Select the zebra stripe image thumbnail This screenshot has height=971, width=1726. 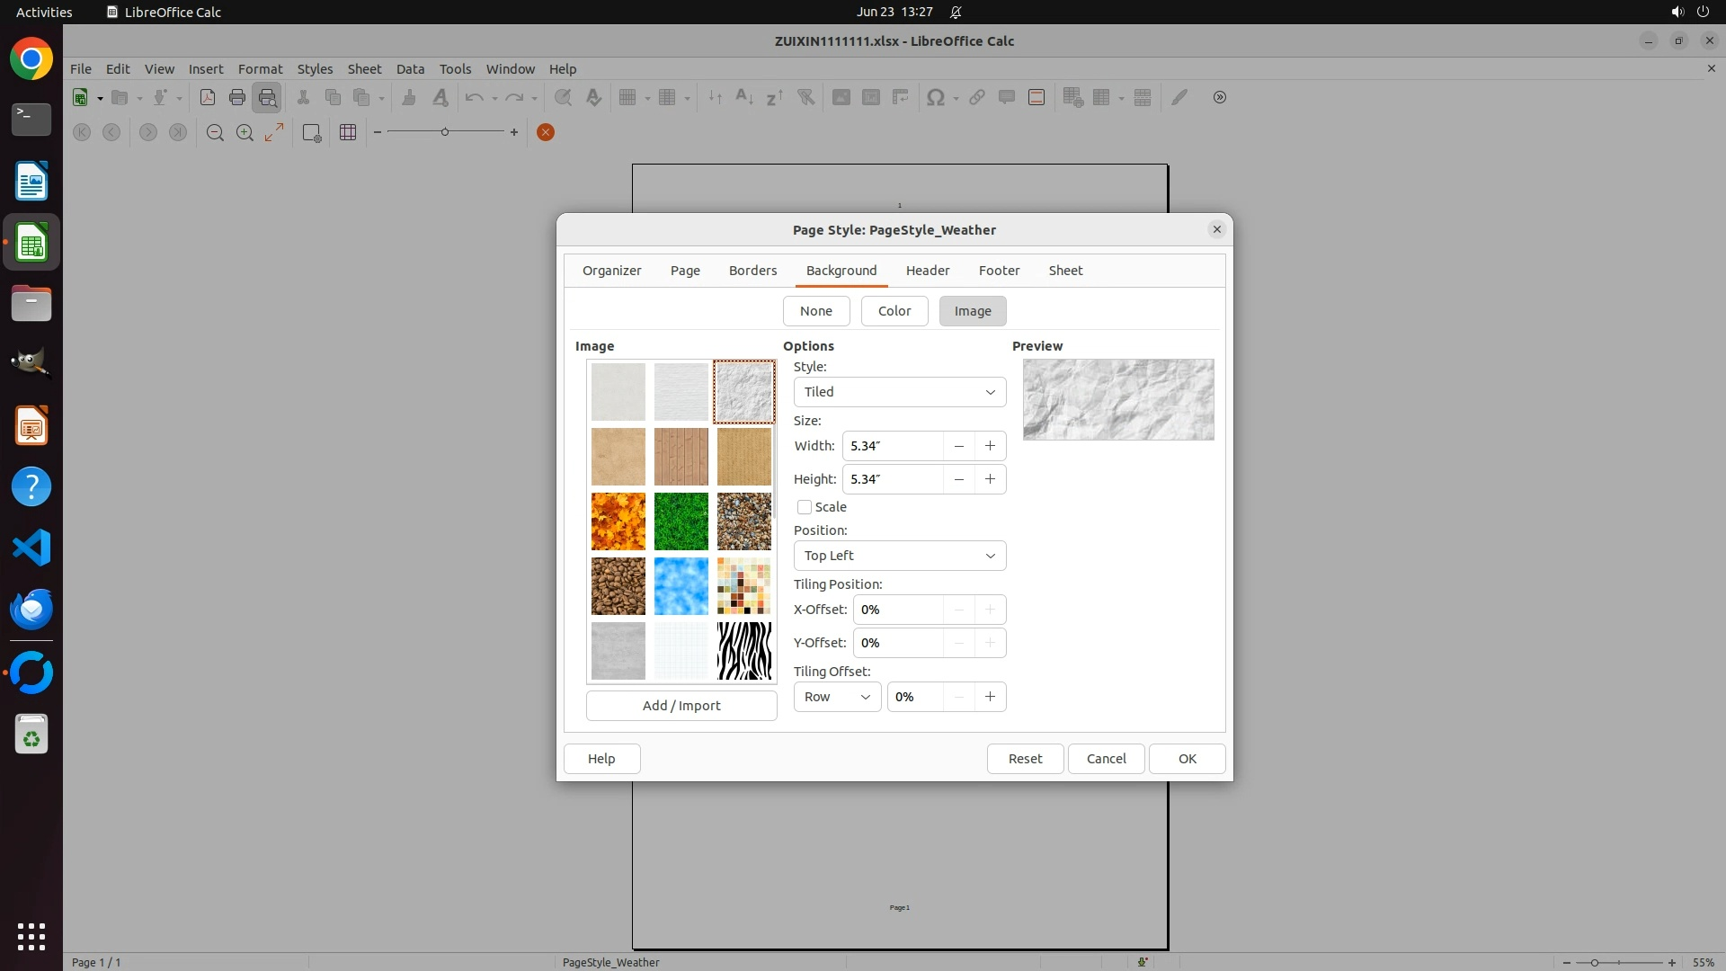(743, 651)
